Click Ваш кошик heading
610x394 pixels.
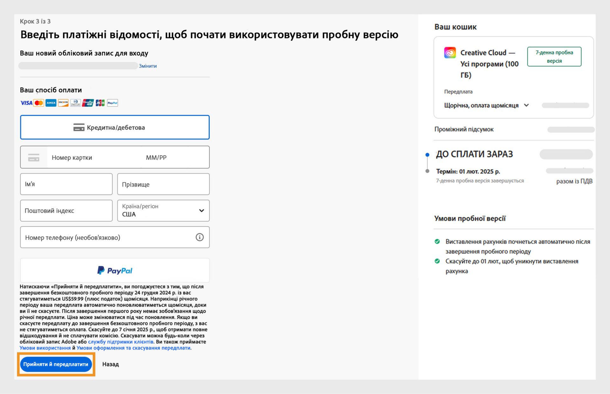click(455, 27)
